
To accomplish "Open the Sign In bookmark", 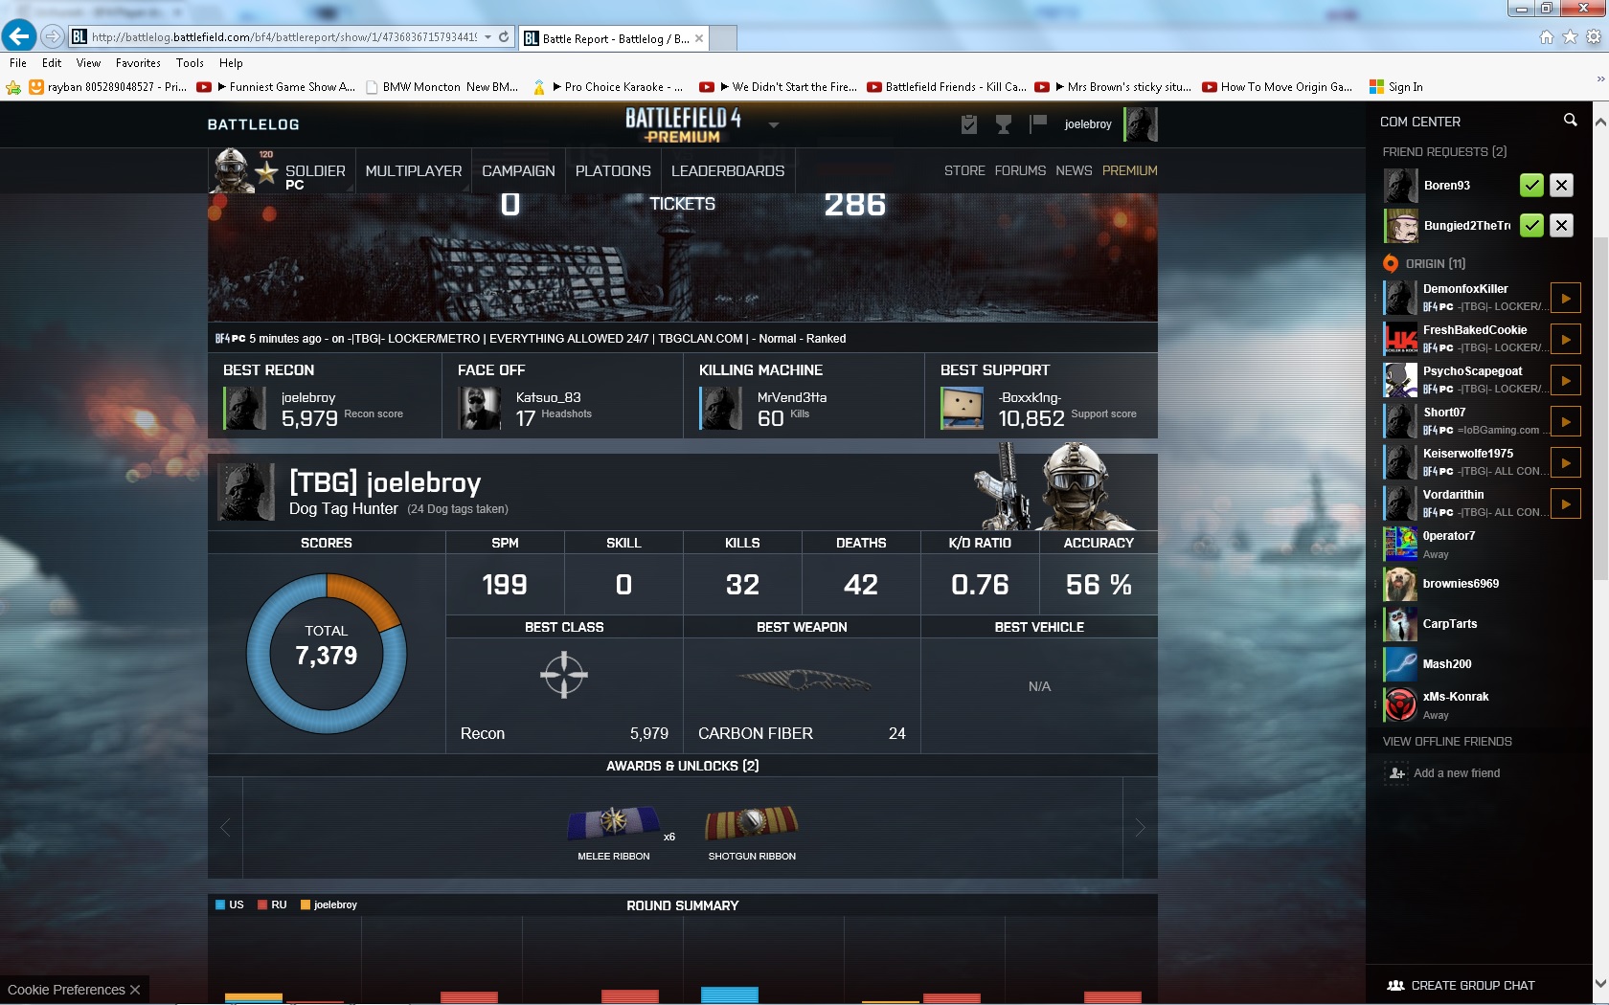I will click(x=1395, y=86).
